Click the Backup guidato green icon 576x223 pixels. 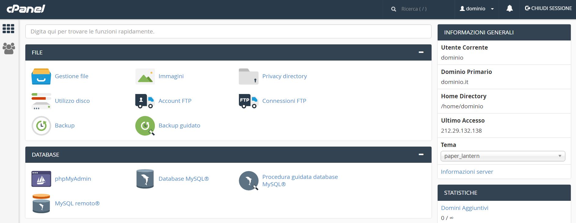pos(145,126)
